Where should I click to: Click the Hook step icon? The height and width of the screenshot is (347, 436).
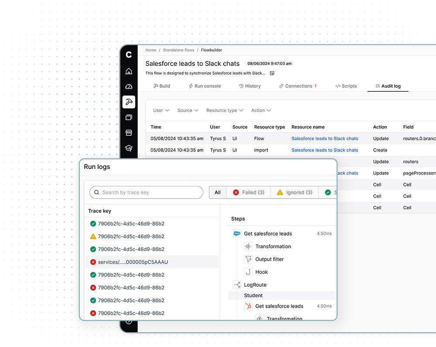248,272
